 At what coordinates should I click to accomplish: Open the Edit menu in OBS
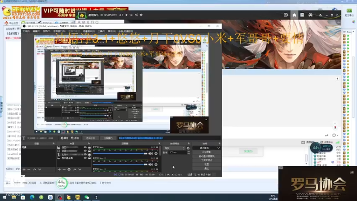(x=36, y=31)
